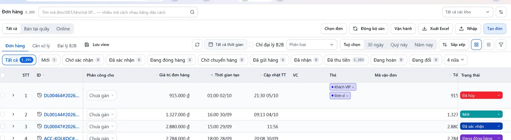Click history icon for order ACC-KOLKOC
The height and width of the screenshot is (140, 511).
tap(40, 138)
